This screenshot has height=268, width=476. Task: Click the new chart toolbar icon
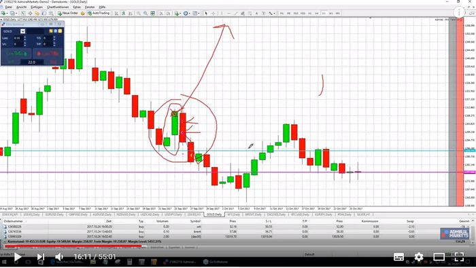click(x=3, y=14)
